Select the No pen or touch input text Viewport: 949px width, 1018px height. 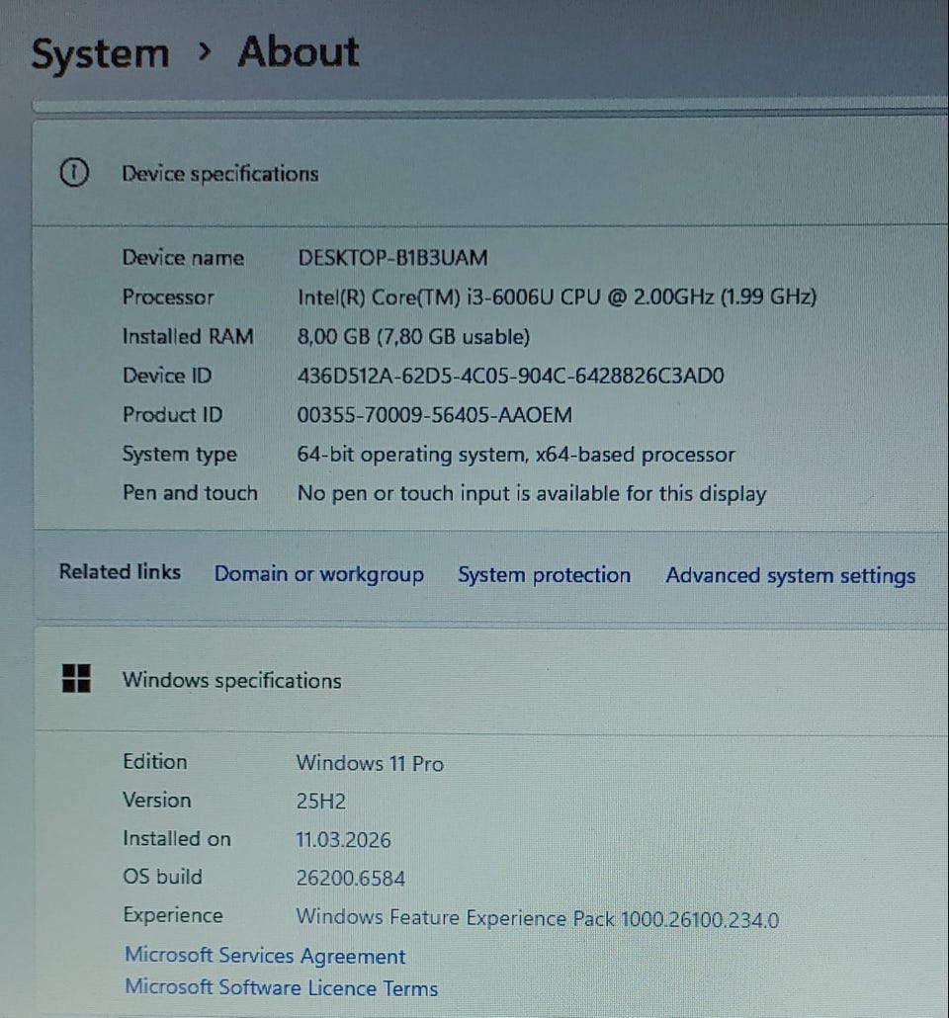point(531,494)
